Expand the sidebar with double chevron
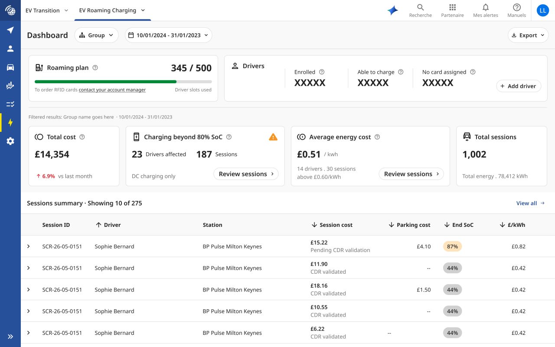Viewport: 555px width, 347px height. point(10,337)
